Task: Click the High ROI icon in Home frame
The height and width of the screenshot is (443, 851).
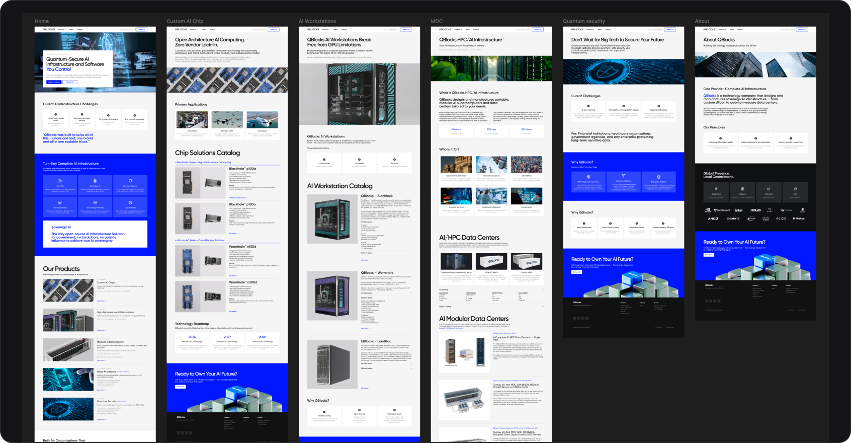Action: [60, 181]
